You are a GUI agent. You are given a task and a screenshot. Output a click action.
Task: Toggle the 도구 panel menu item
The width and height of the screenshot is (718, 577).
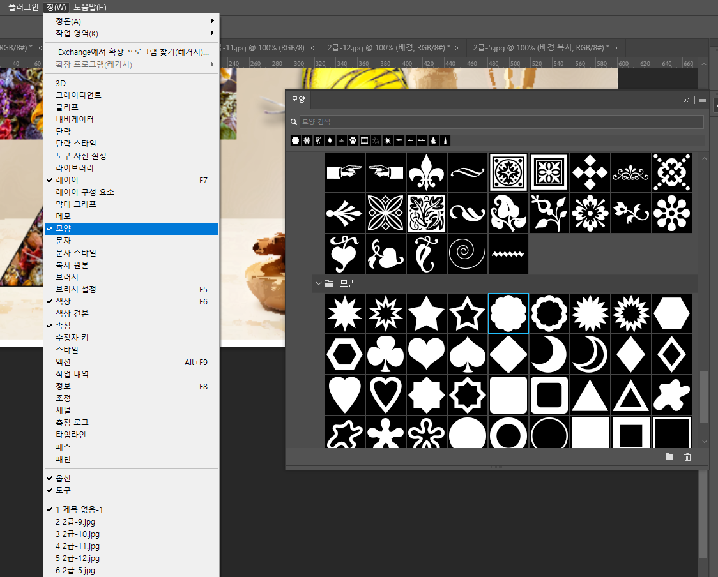pyautogui.click(x=130, y=490)
